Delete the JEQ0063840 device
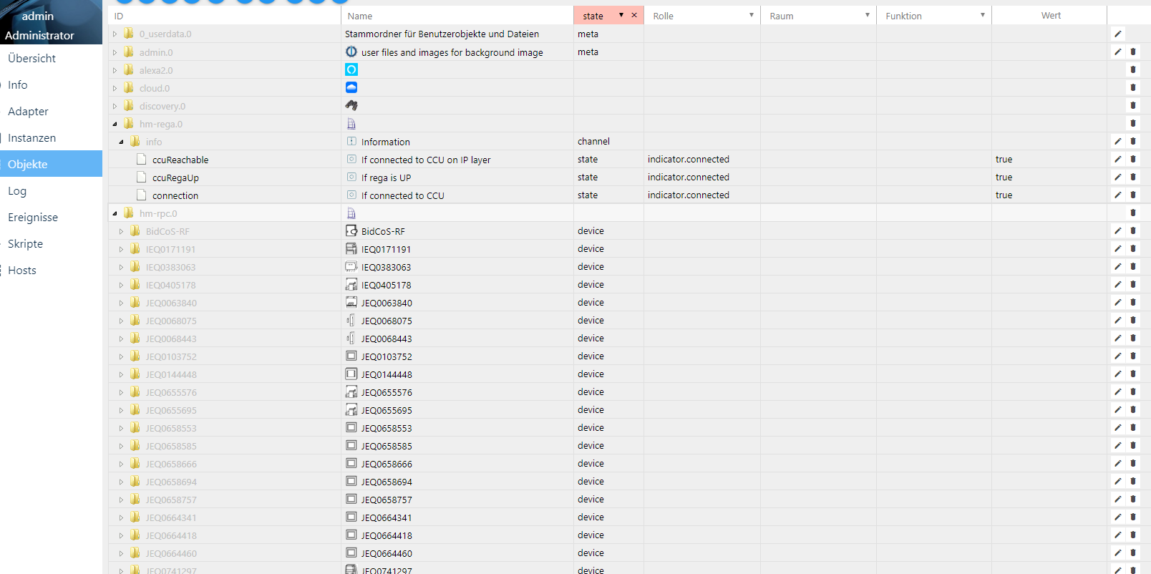This screenshot has width=1151, height=574. (1132, 303)
